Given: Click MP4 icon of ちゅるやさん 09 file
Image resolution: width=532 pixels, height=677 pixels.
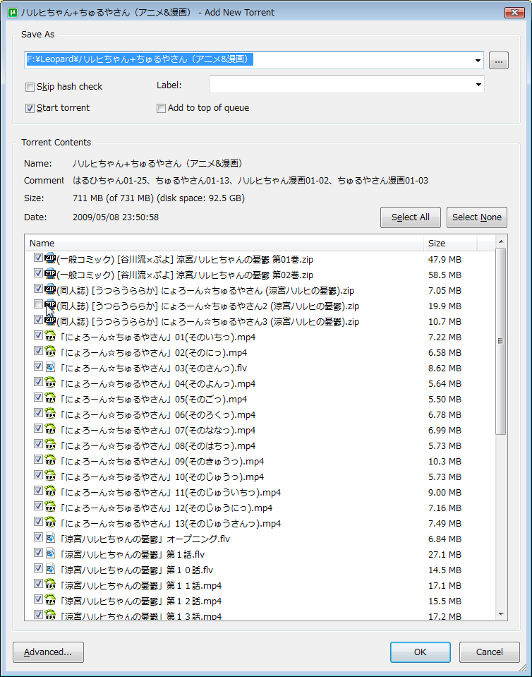Looking at the screenshot, I should (x=50, y=461).
